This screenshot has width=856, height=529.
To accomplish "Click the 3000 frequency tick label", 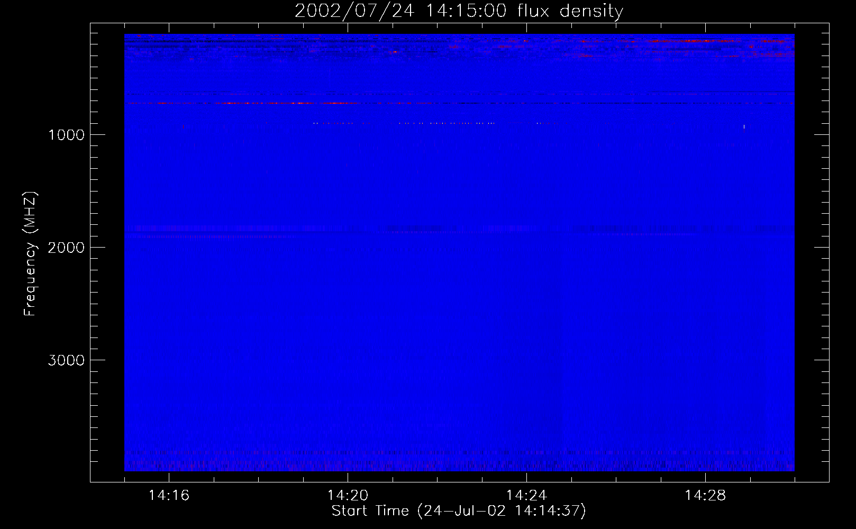I will [x=66, y=360].
